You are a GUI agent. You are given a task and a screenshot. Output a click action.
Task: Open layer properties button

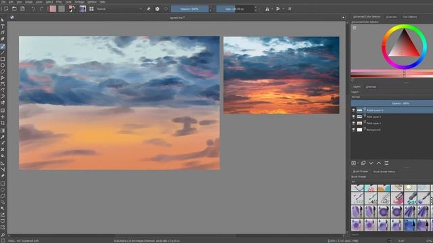[386, 163]
